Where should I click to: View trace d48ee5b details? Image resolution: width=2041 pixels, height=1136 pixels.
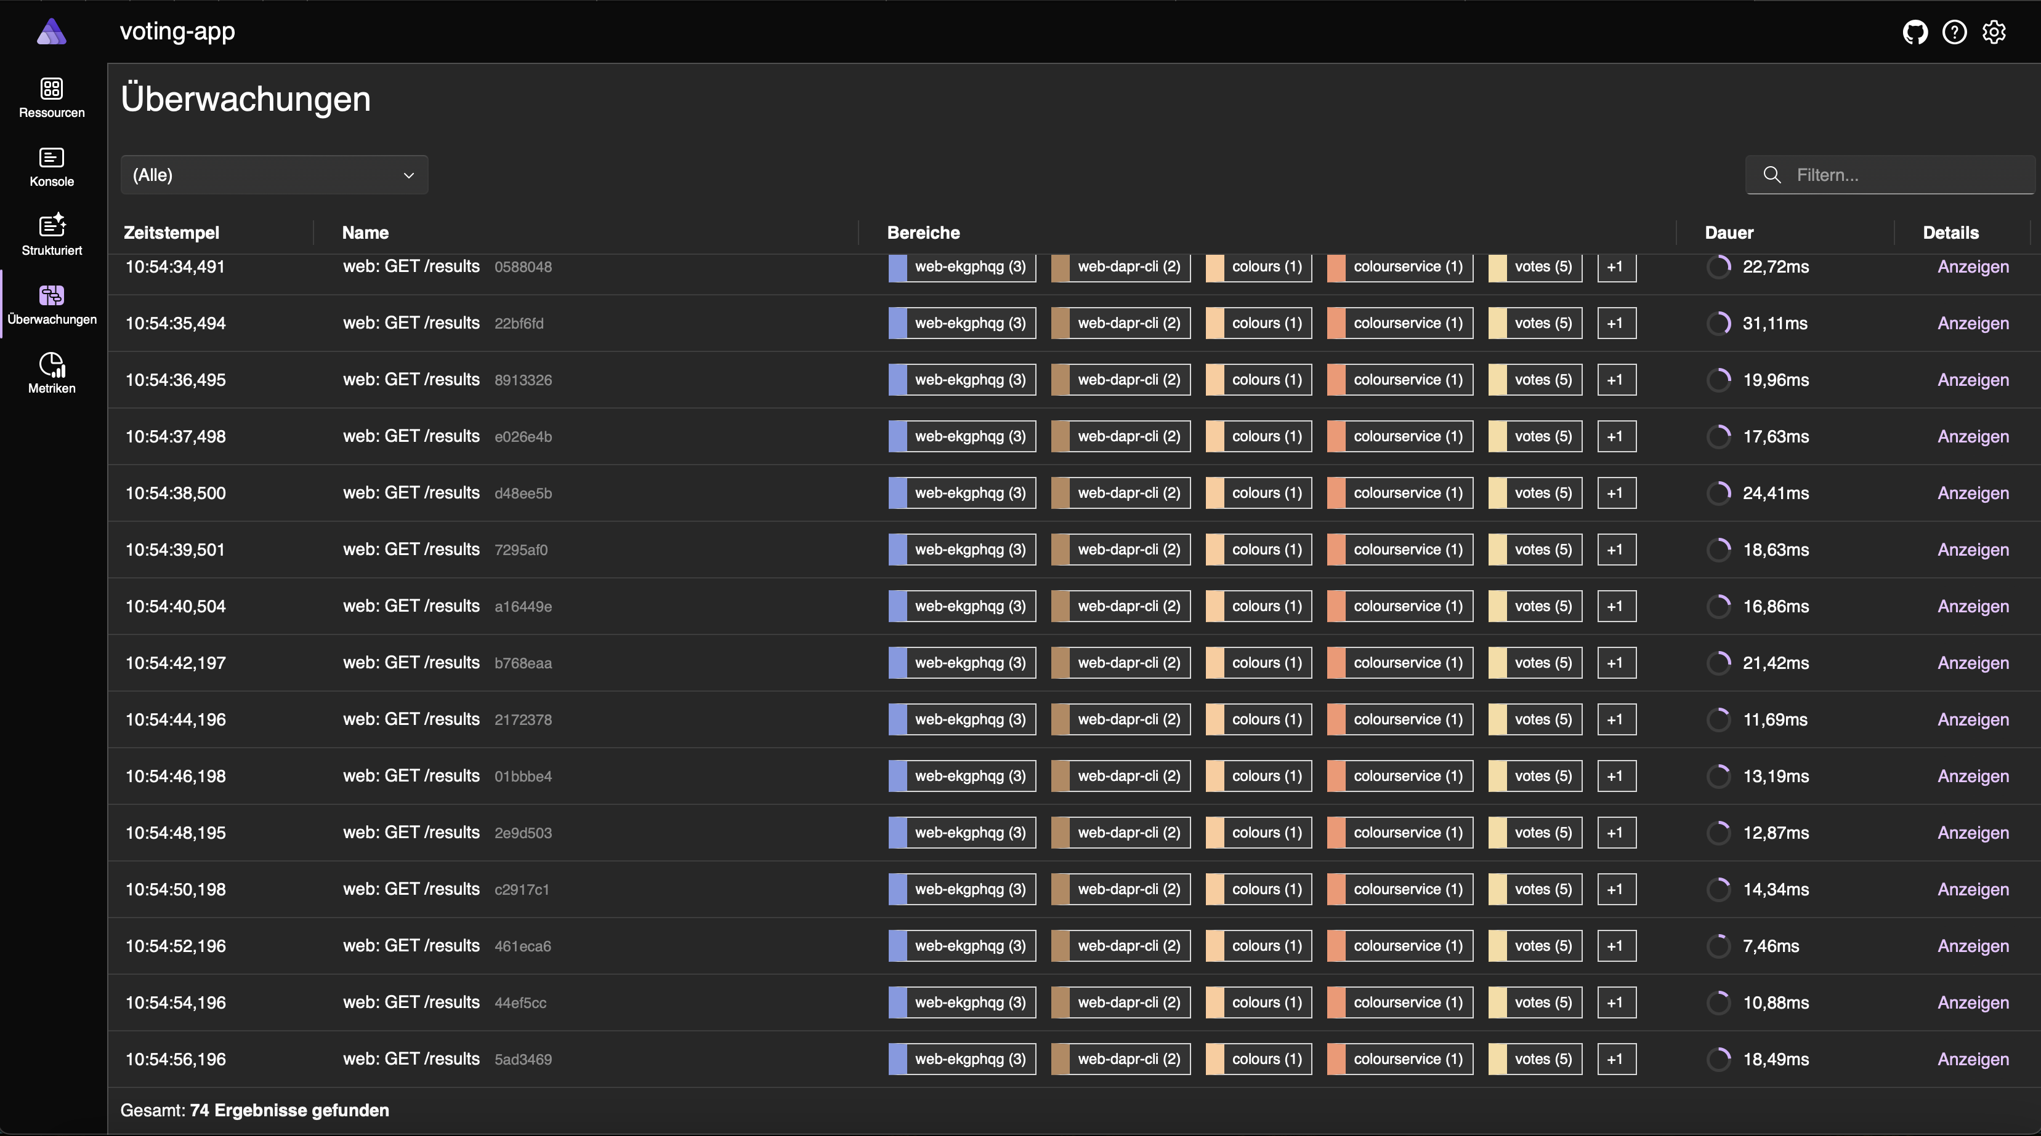coord(1973,493)
